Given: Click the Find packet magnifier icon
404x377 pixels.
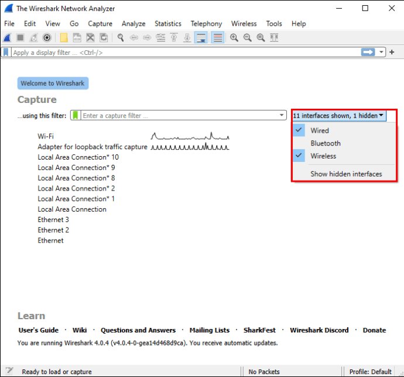Looking at the screenshot, I should [x=121, y=37].
